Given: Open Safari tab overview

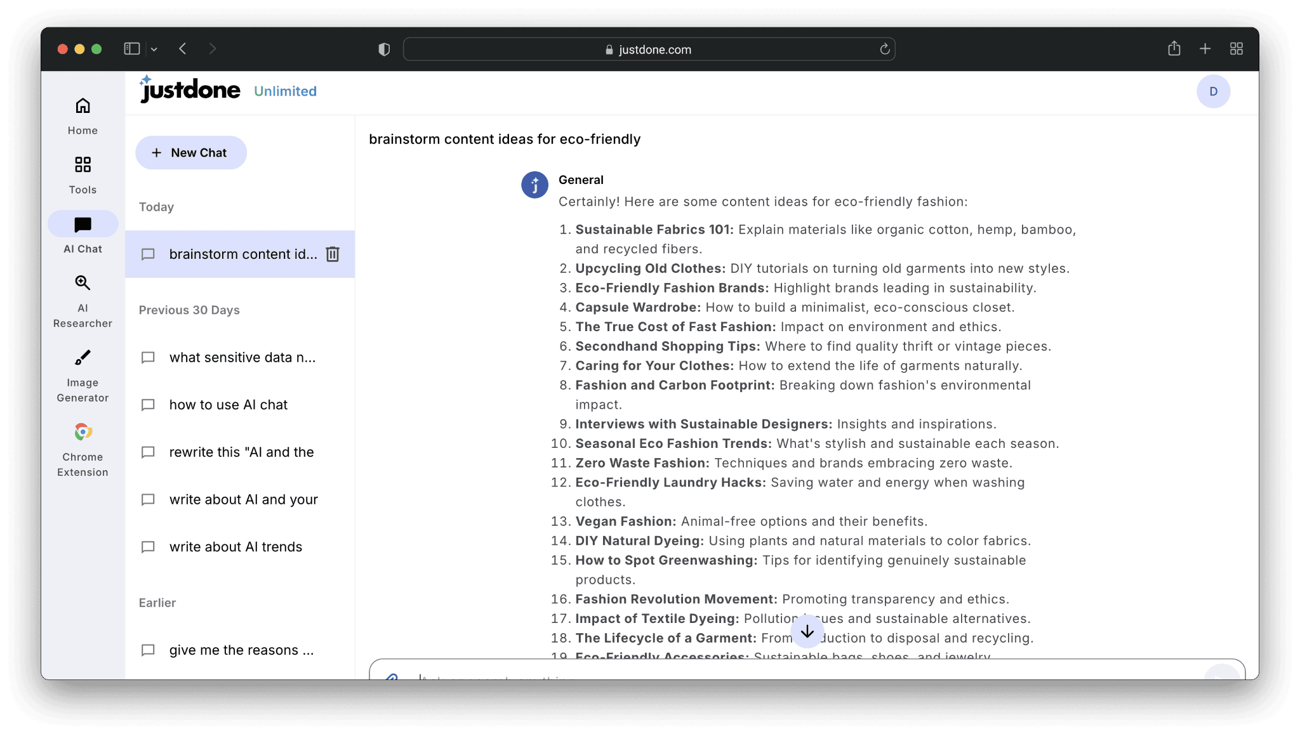Looking at the screenshot, I should (x=1236, y=49).
